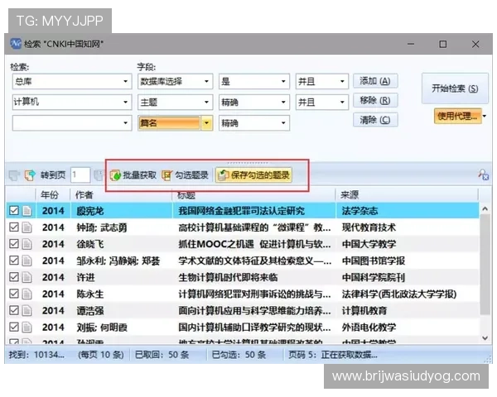Click the document icon in 殷宪龙 row
Image resolution: width=497 pixels, height=397 pixels.
pyautogui.click(x=27, y=211)
